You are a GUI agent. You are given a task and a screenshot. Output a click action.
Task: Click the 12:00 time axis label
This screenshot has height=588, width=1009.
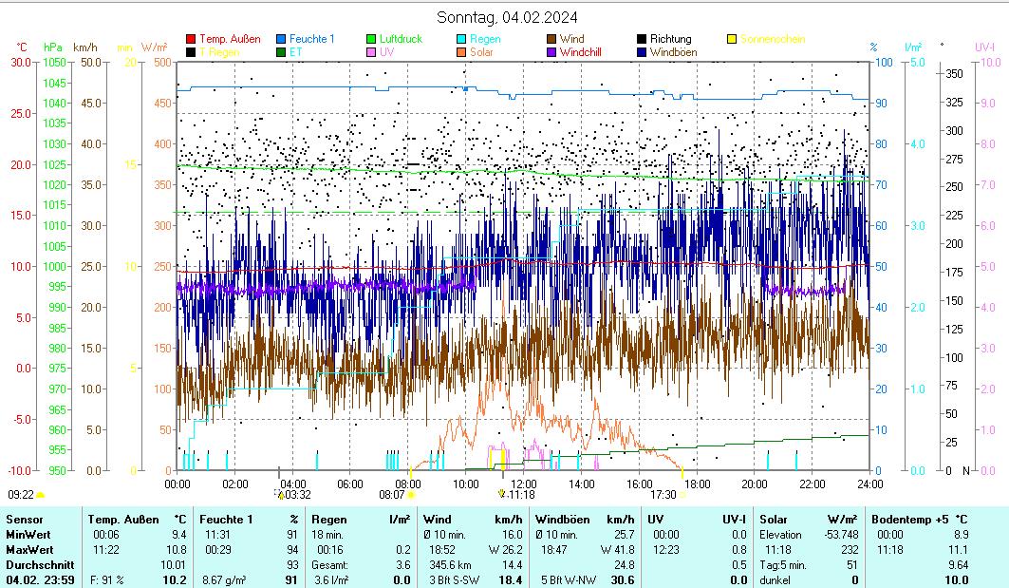(x=523, y=484)
